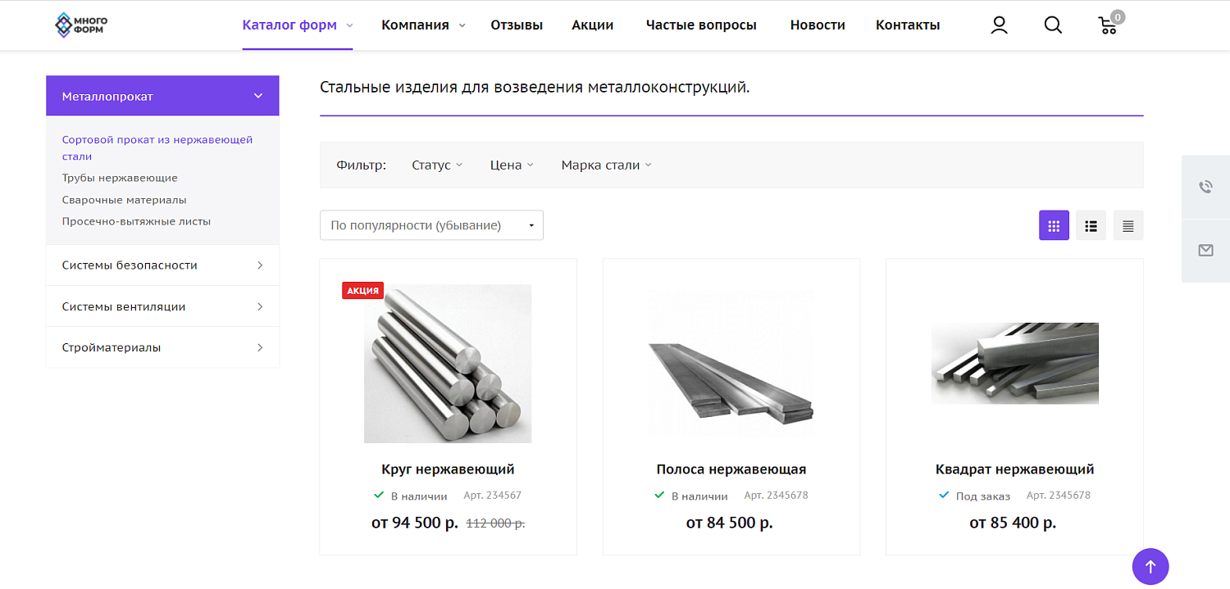
Task: Switch to table view layout
Action: [1127, 224]
